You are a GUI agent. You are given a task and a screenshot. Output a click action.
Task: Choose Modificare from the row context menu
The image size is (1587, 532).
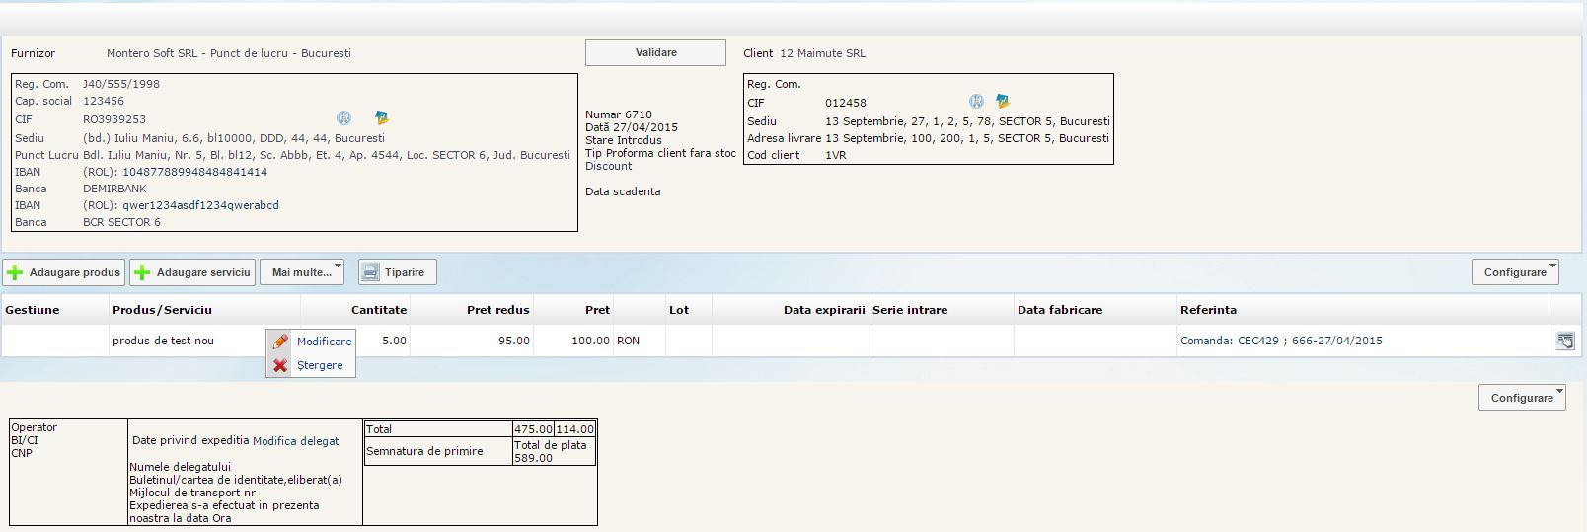pos(324,342)
